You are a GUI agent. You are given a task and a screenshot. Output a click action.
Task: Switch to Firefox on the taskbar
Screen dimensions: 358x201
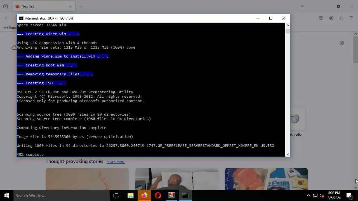(144, 195)
